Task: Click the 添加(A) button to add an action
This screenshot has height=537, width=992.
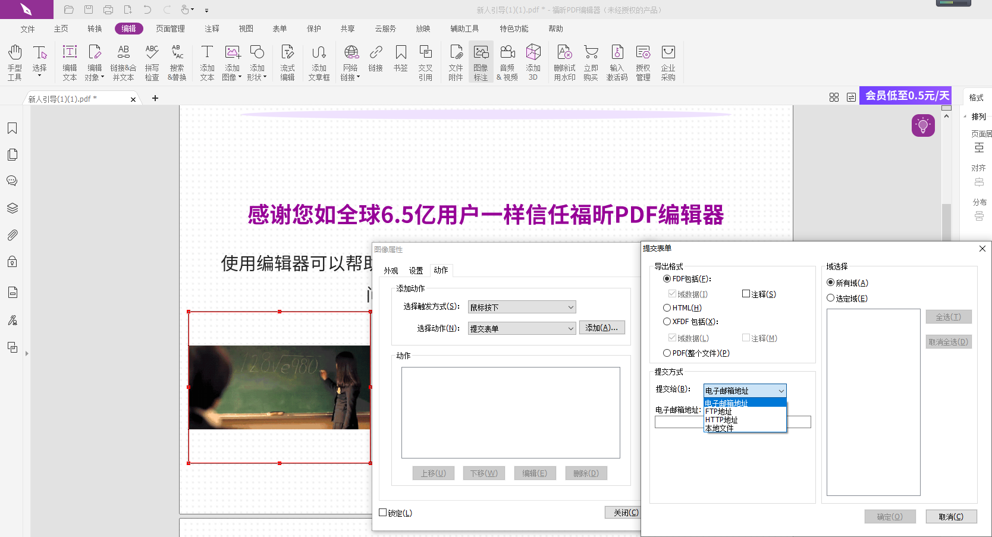Action: tap(601, 328)
